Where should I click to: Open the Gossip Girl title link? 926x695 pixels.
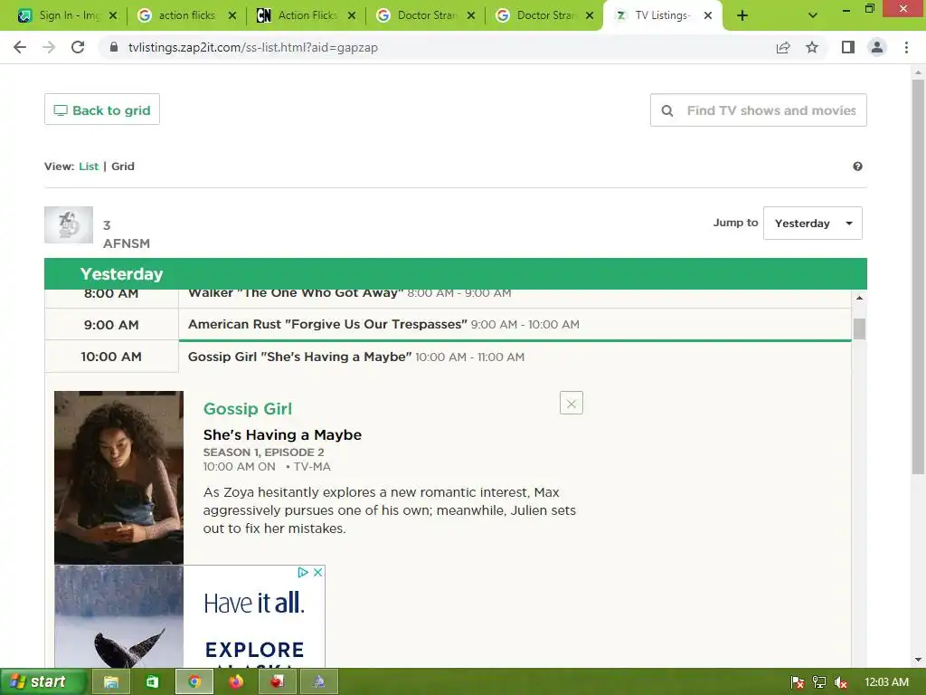[x=248, y=408]
